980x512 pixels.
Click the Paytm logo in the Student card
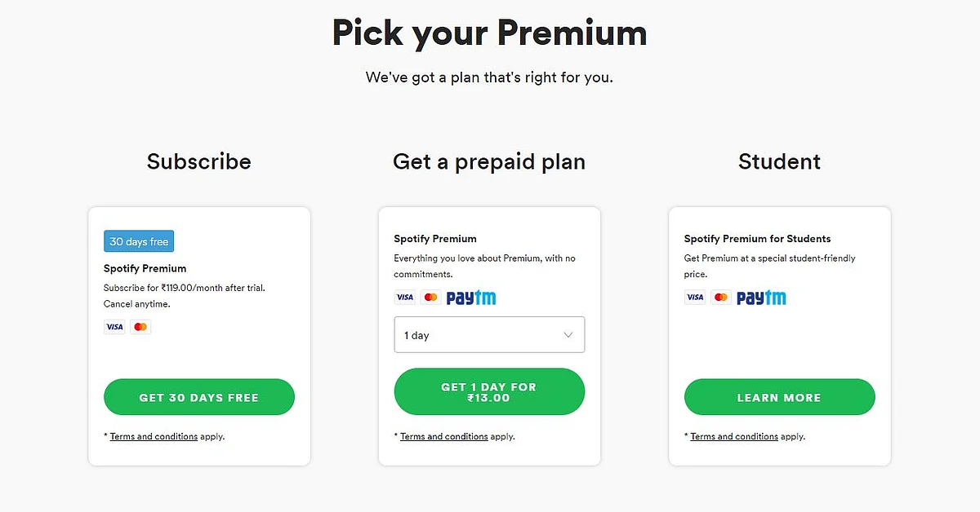761,298
